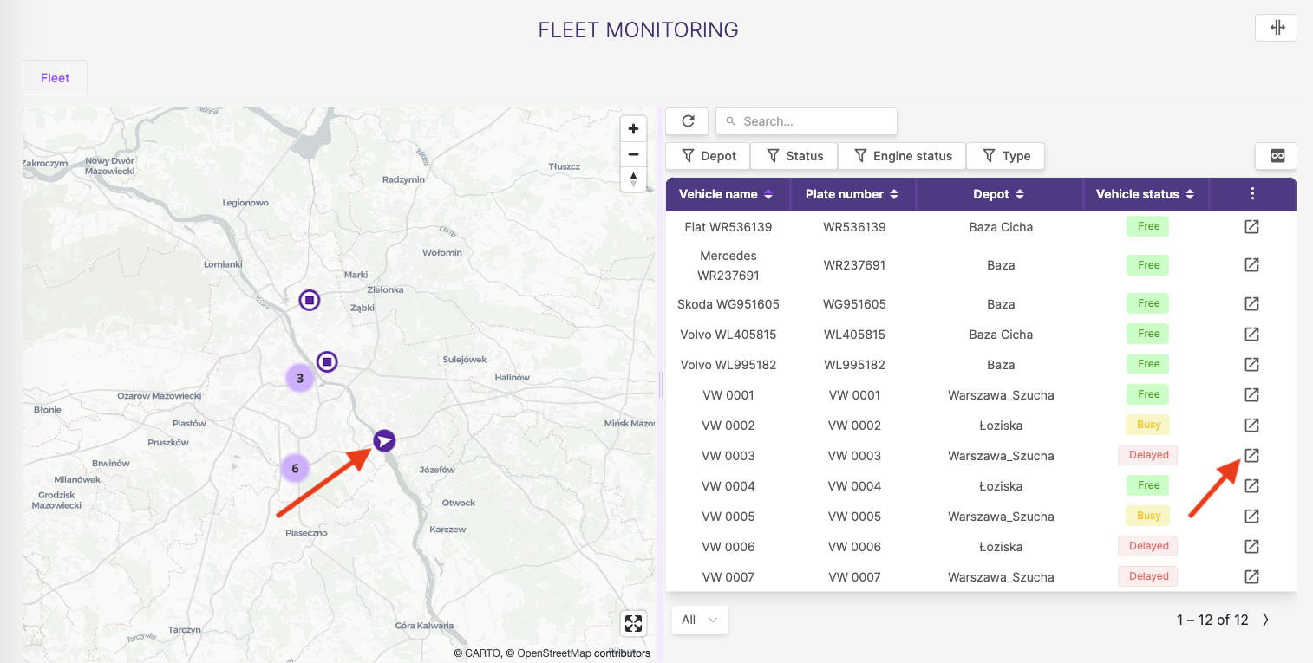Viewport: 1313px width, 663px height.
Task: Open details icon for VW 0002
Action: pyautogui.click(x=1251, y=426)
